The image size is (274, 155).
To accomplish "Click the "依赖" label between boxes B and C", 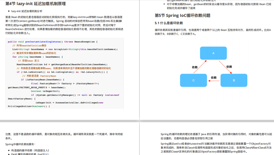I will 214,78.
